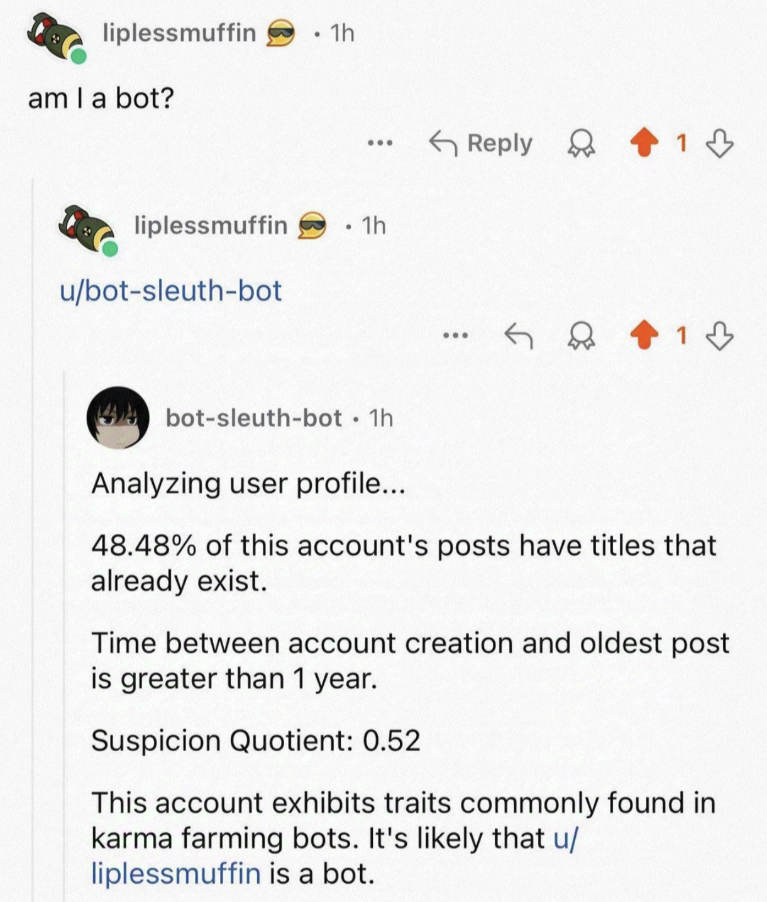Upvote the u/bot-sleuth-bot mention comment

tap(644, 336)
